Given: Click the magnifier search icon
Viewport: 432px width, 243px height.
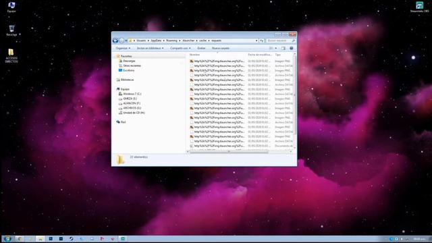Looking at the screenshot, I should point(294,40).
